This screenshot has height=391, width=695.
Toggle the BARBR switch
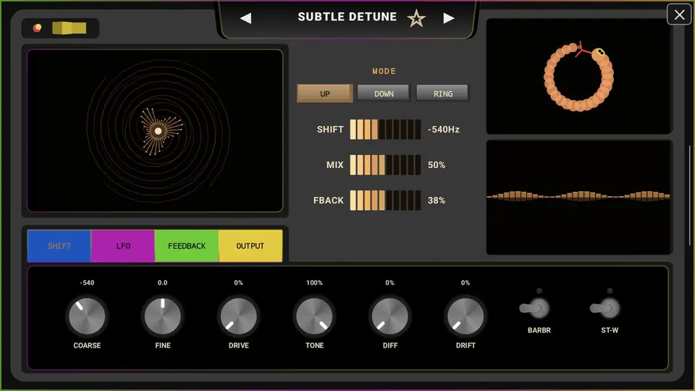click(x=535, y=308)
